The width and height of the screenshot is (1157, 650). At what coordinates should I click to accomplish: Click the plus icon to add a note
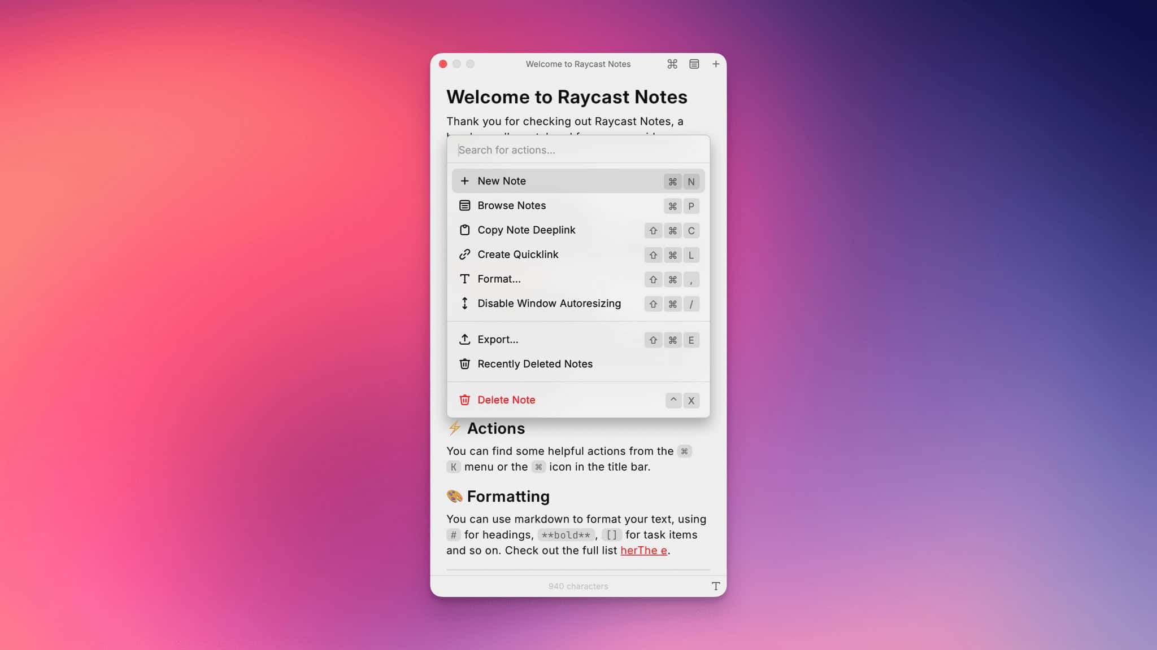[x=715, y=64]
